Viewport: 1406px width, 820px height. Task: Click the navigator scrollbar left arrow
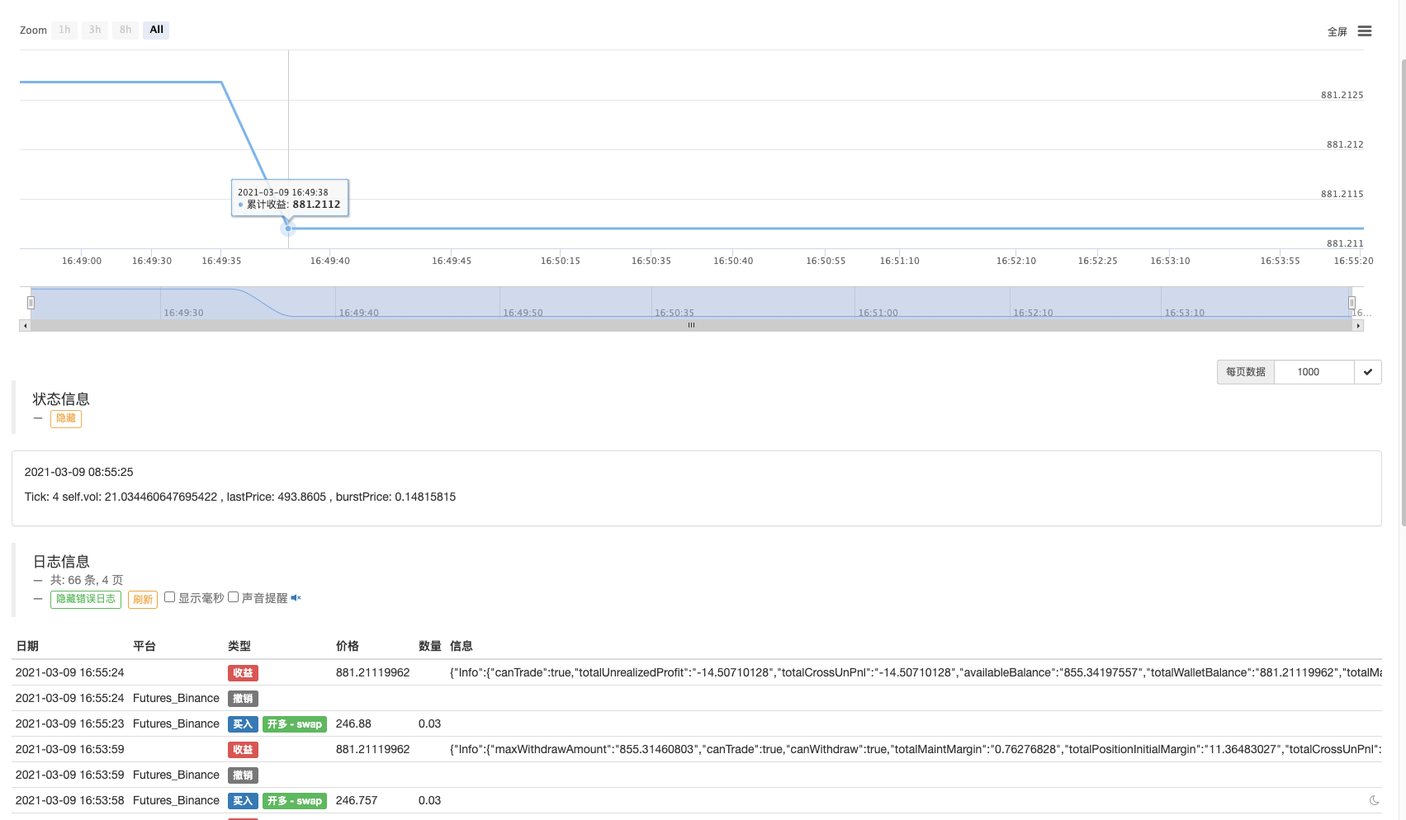(26, 326)
